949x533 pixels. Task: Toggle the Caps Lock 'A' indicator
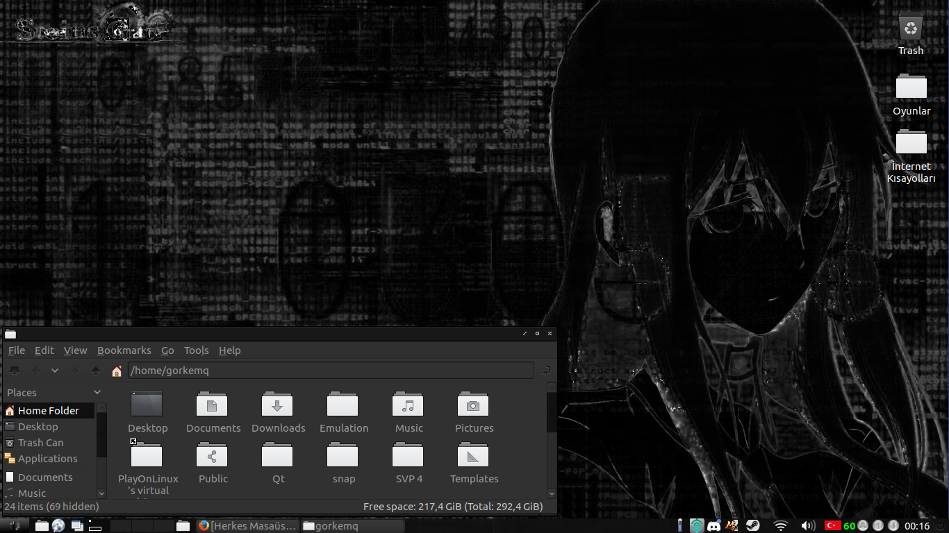863,526
